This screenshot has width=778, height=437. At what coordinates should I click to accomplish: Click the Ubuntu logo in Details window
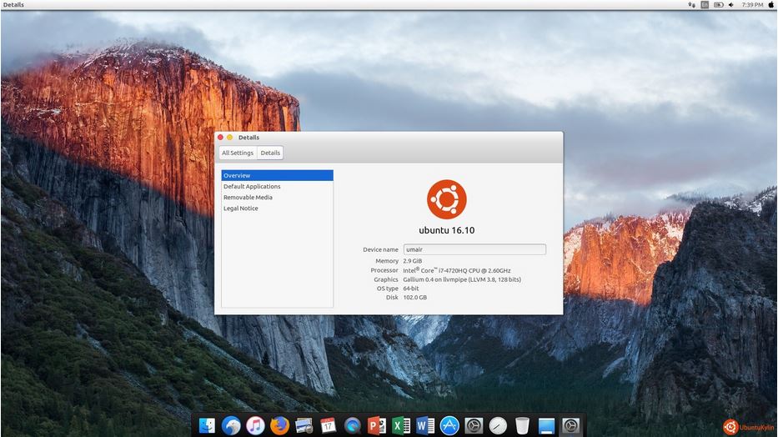[447, 199]
